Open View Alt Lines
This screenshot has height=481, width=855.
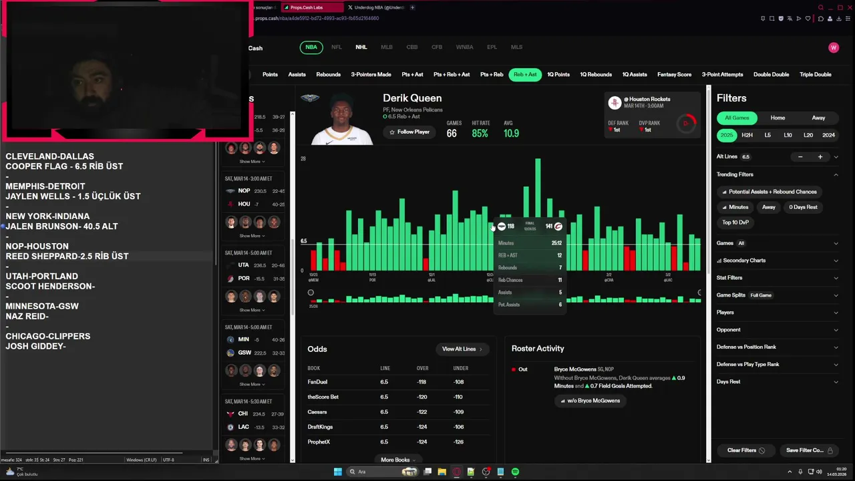462,349
